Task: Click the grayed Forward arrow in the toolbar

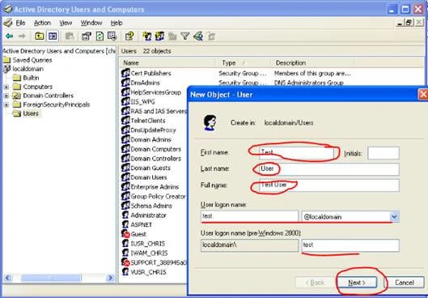Action: coord(22,36)
